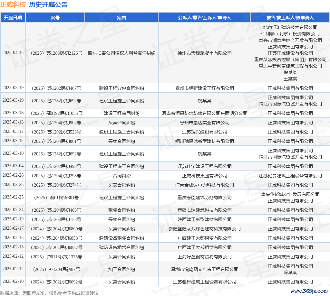Viewport: 330px width, 296px height.
Task: Click defendant 重庆聚富投资控股（集团）有限公司
Action: pos(290,60)
